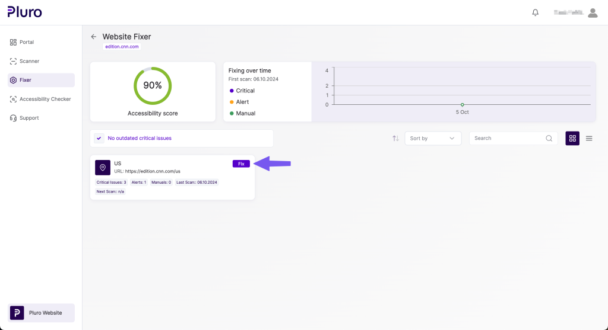Toggle the Critical legend series
Viewport: 608px width, 330px height.
242,91
